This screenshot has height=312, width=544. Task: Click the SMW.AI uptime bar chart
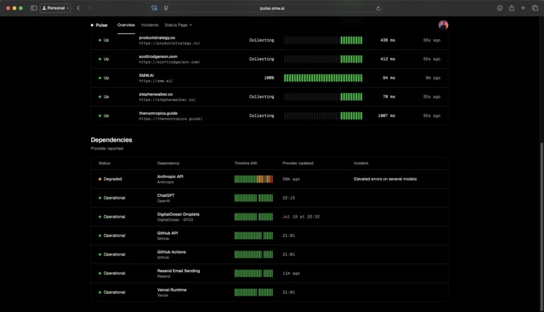tap(323, 78)
